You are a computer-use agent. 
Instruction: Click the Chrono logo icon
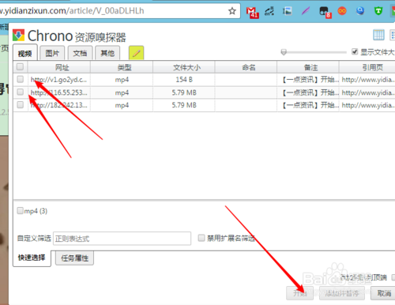click(18, 35)
